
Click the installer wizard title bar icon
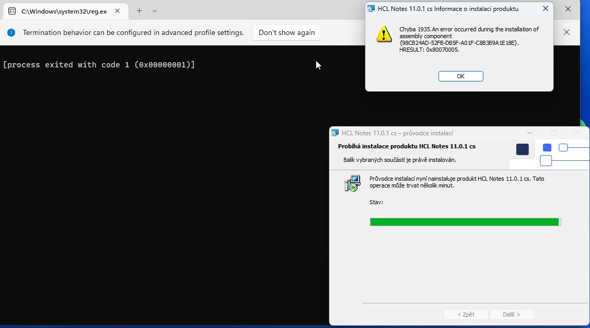pos(335,133)
